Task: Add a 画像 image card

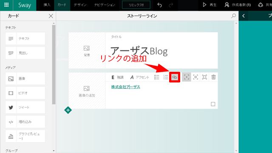Action: (x=25, y=79)
